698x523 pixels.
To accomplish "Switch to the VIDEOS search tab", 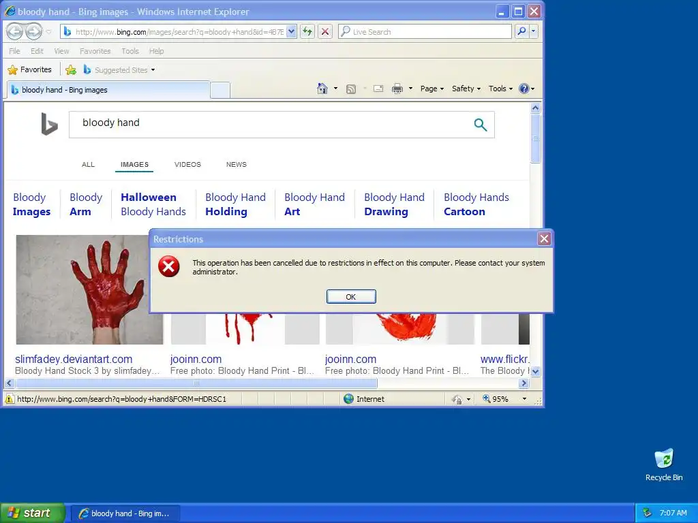I will pos(187,165).
